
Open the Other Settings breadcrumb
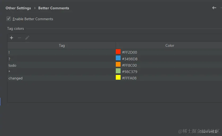(x=18, y=8)
